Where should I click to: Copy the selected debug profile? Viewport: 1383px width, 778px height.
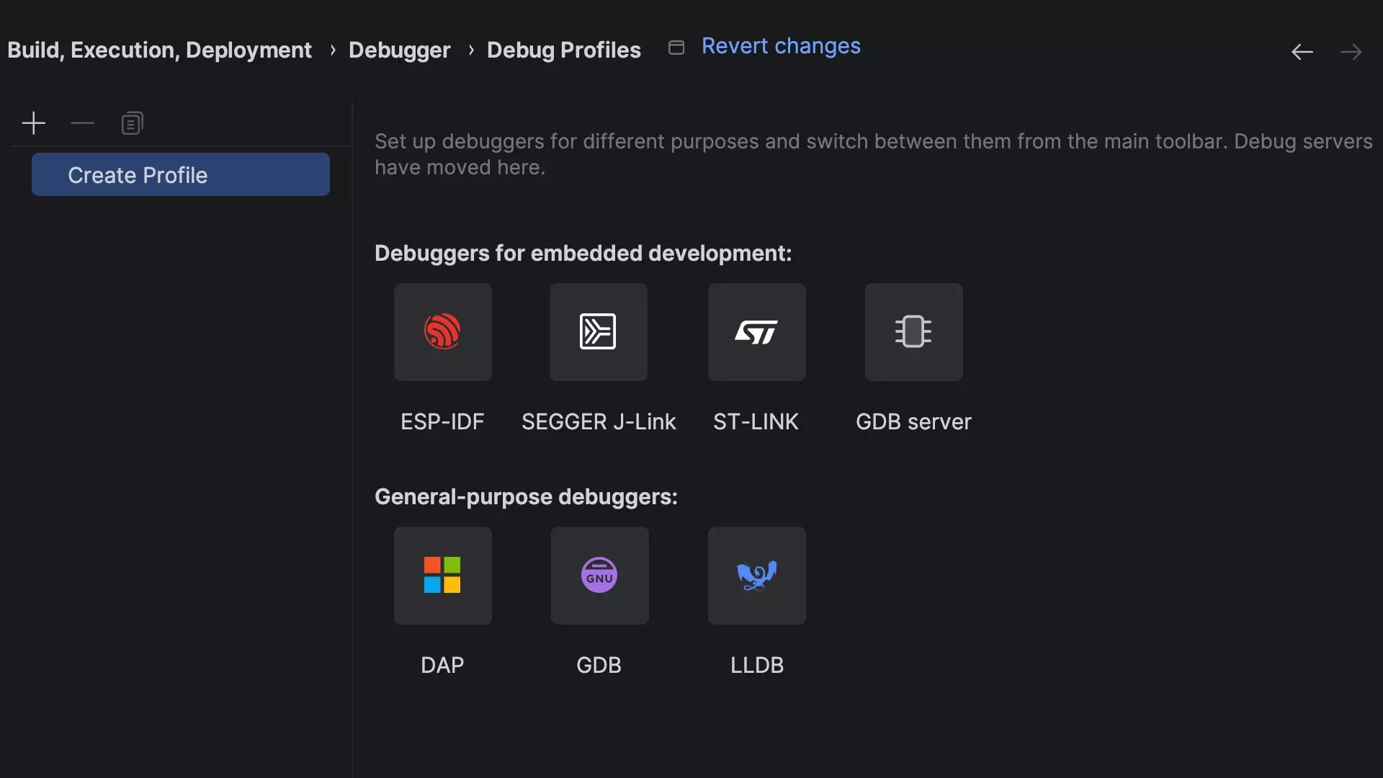pyautogui.click(x=133, y=123)
